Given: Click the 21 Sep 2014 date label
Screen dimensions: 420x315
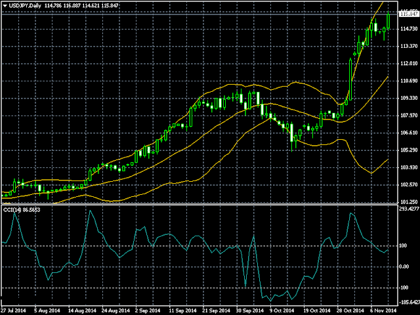Looking at the screenshot, I should [216, 310].
